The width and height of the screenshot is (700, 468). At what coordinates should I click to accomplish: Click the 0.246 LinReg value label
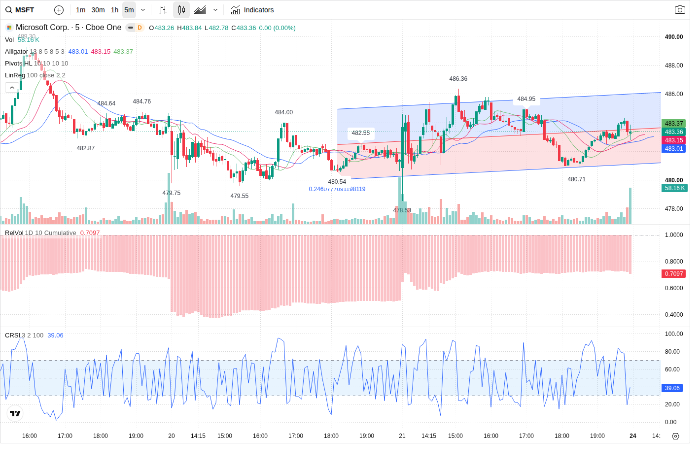tap(337, 189)
